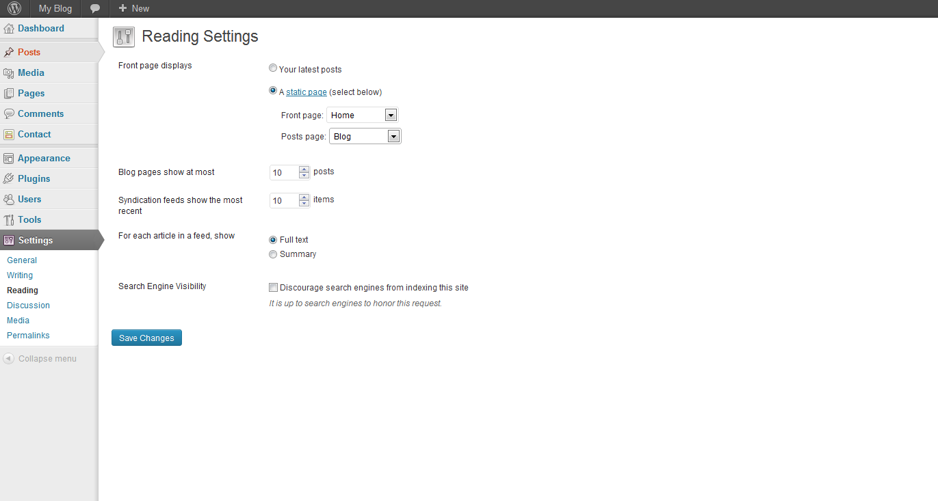The width and height of the screenshot is (938, 501).
Task: Enable Discourage search engines checkbox
Action: [x=274, y=288]
